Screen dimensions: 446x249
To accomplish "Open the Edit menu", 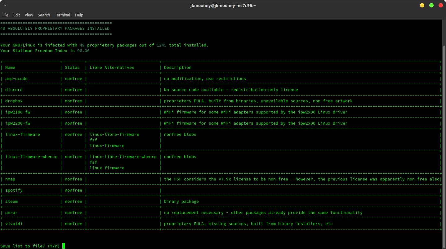I will 16,15.
